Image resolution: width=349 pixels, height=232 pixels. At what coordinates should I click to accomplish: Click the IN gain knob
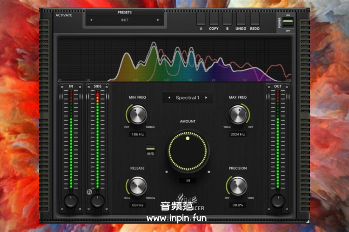click(x=71, y=201)
